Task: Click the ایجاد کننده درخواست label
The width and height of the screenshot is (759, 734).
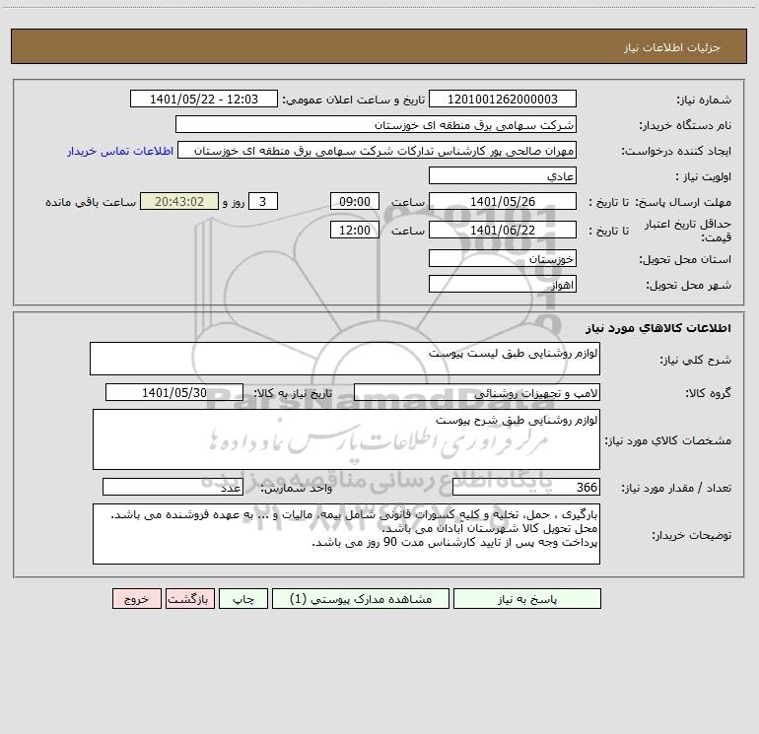Action: pyautogui.click(x=677, y=152)
